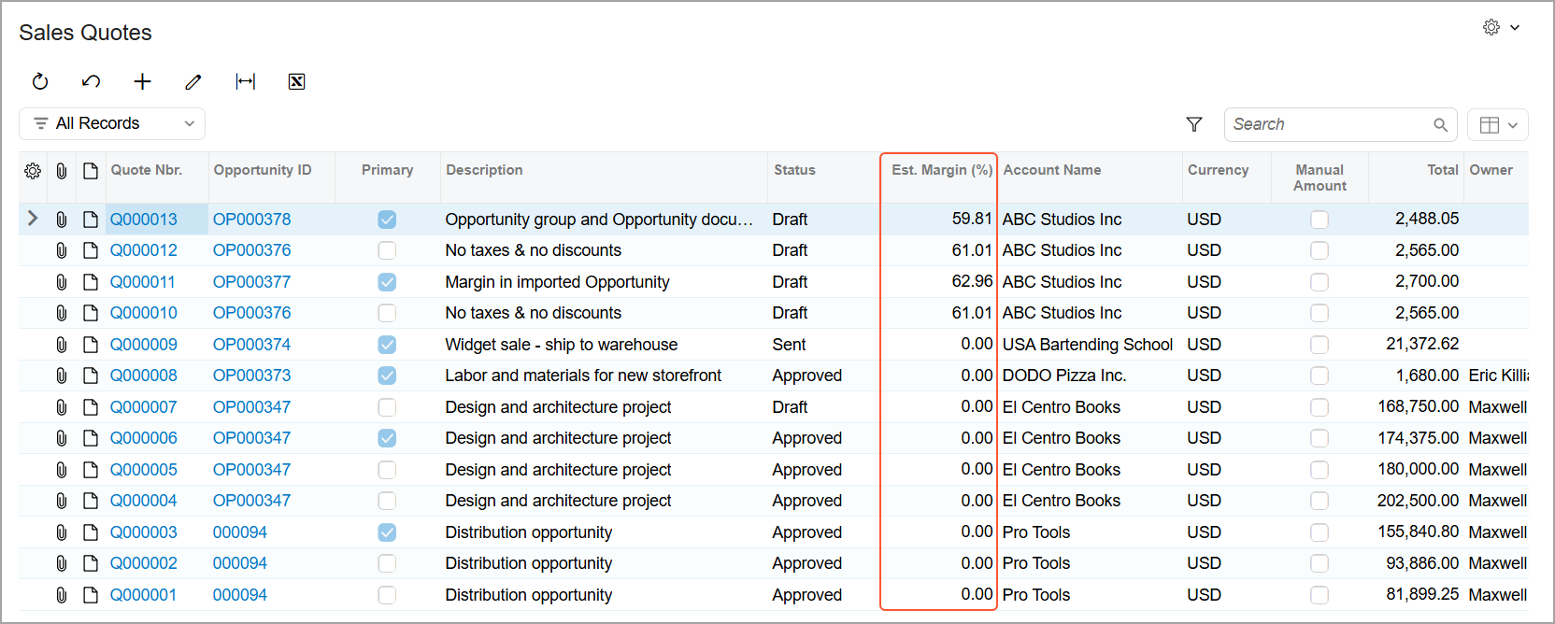Toggle Primary checkbox for Q000009
The width and height of the screenshot is (1555, 624).
coord(387,345)
